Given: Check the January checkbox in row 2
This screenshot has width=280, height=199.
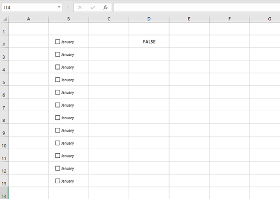Looking at the screenshot, I should click(58, 42).
